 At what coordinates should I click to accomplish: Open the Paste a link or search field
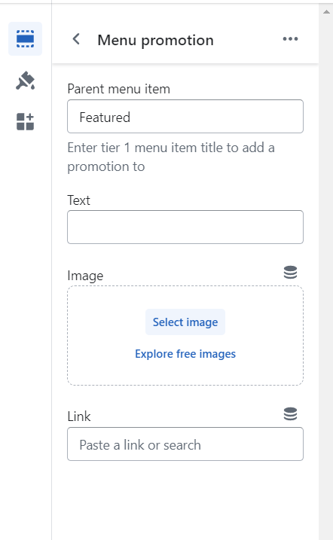185,444
